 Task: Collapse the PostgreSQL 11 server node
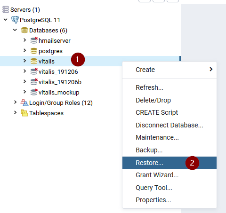coord(6,20)
